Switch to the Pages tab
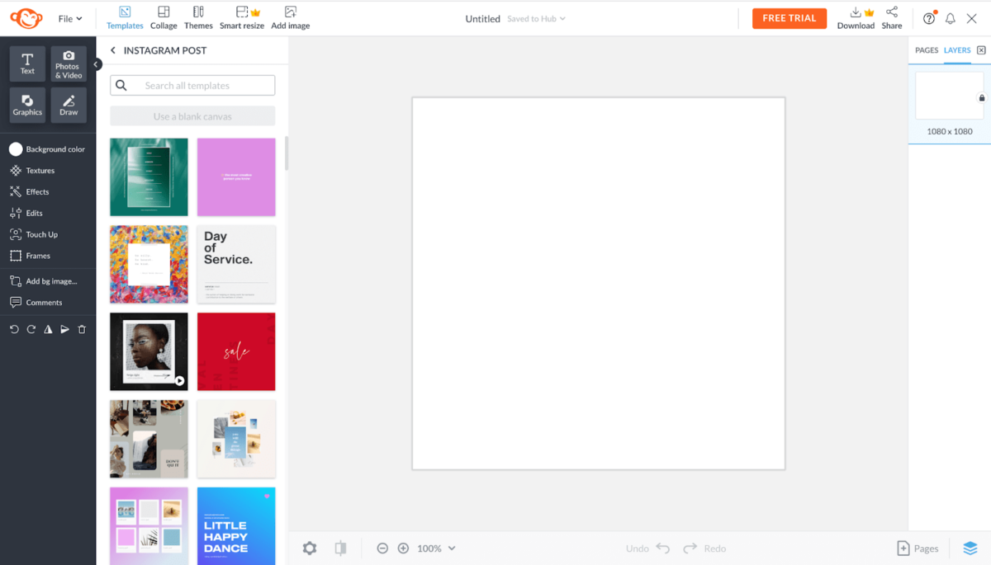Viewport: 991px width, 565px height. 925,49
